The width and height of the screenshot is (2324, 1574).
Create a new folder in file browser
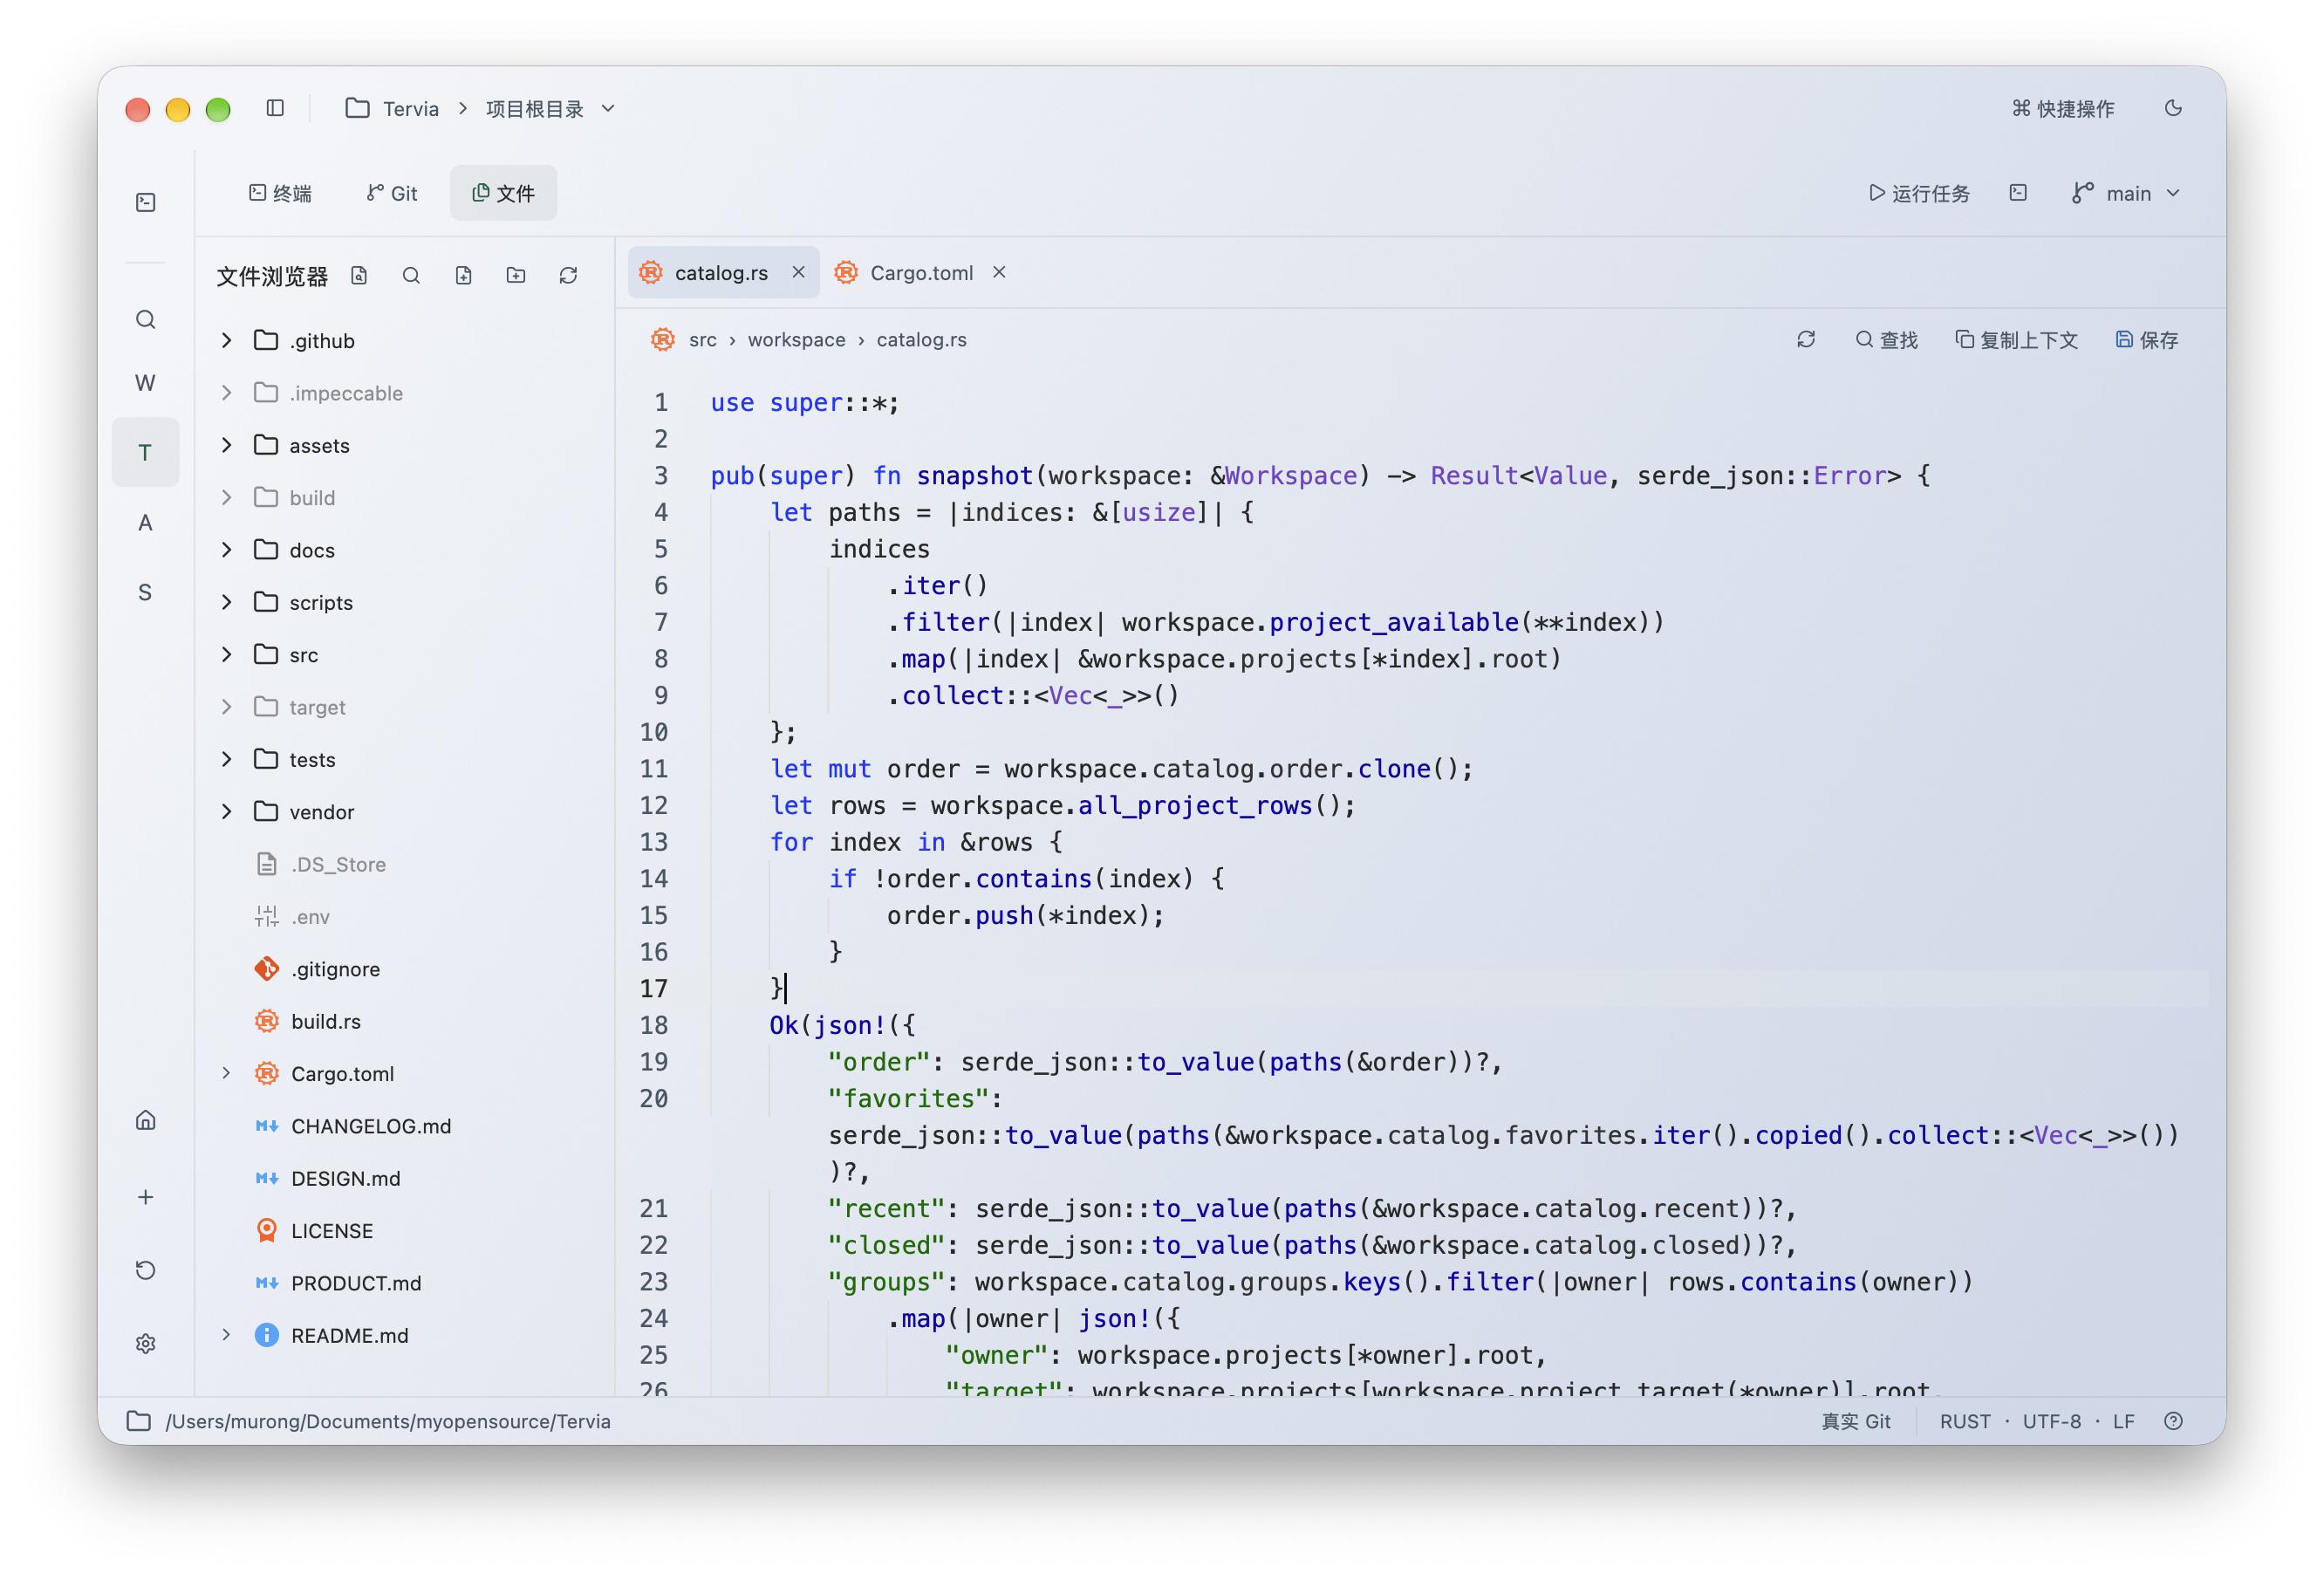516,275
